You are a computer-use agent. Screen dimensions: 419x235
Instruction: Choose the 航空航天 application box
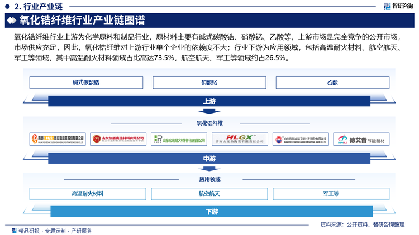(x=209, y=194)
